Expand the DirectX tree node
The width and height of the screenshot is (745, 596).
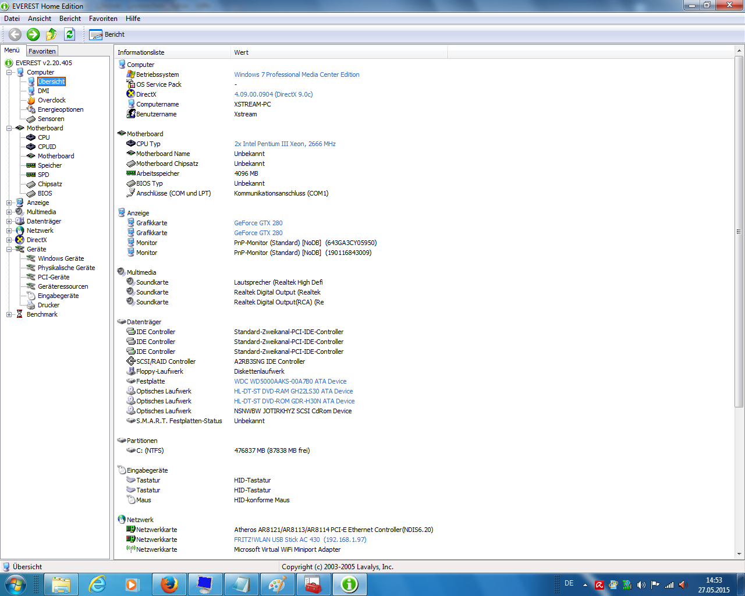[9, 240]
